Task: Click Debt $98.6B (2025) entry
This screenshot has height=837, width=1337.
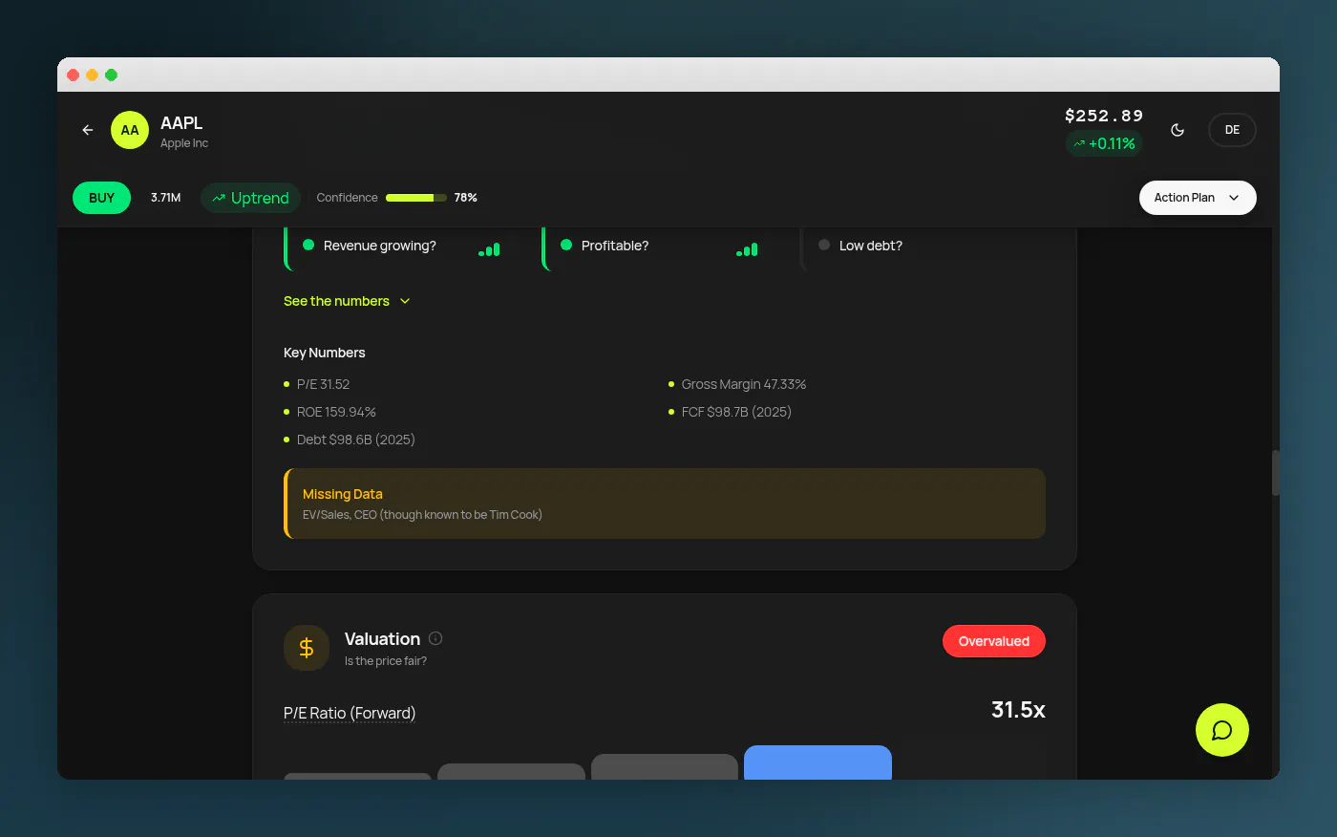Action: point(355,440)
